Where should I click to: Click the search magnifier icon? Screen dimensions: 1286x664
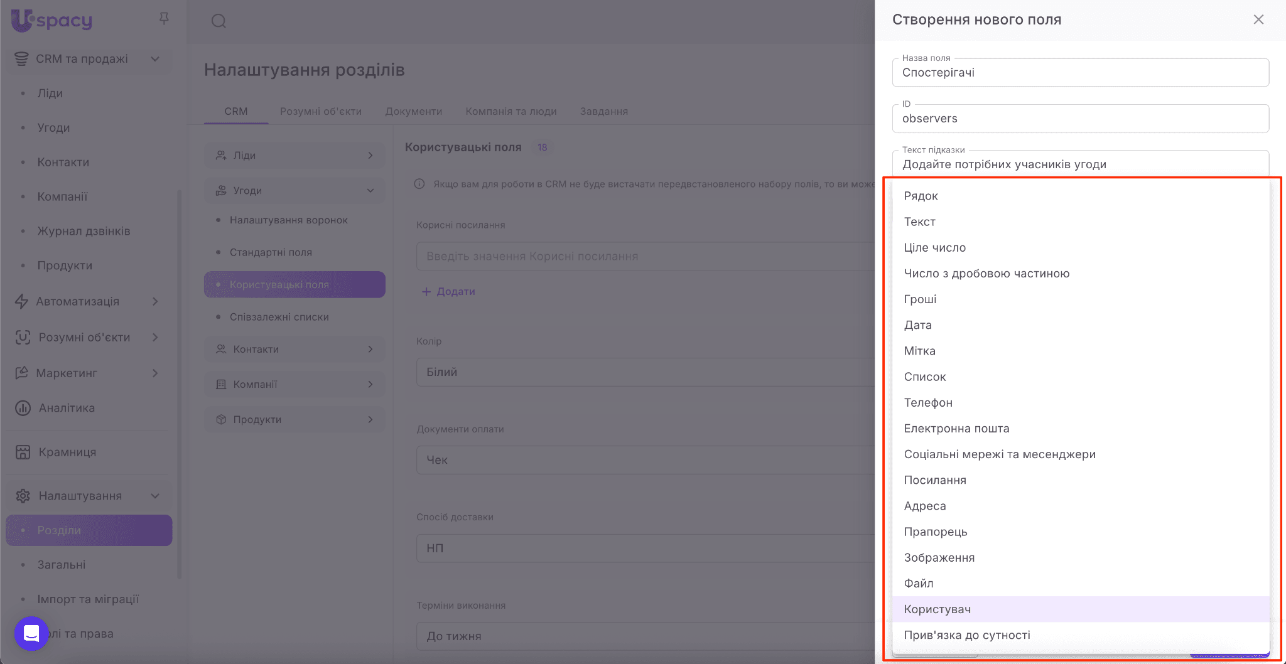click(219, 21)
